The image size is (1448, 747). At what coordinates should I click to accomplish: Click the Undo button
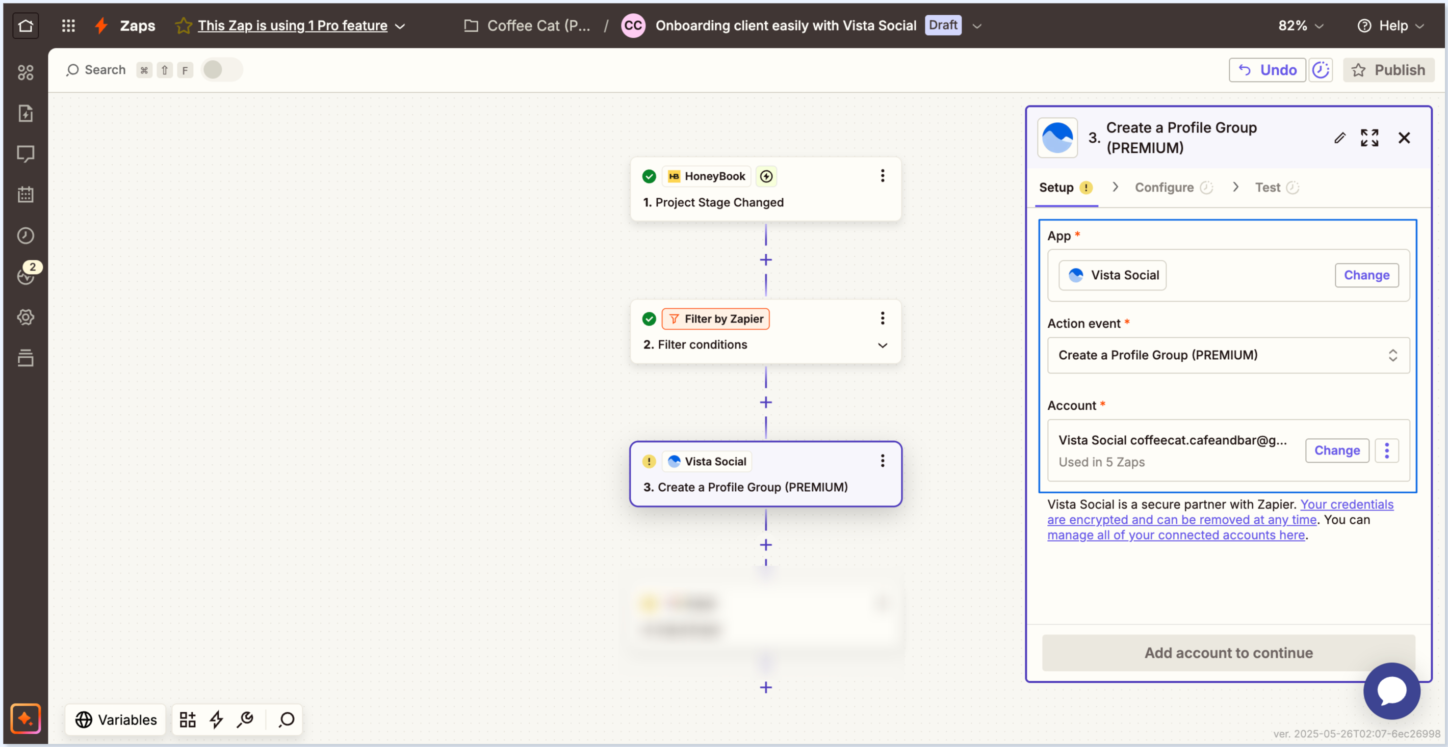point(1267,70)
